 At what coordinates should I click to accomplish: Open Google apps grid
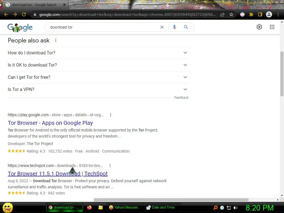coord(272,27)
